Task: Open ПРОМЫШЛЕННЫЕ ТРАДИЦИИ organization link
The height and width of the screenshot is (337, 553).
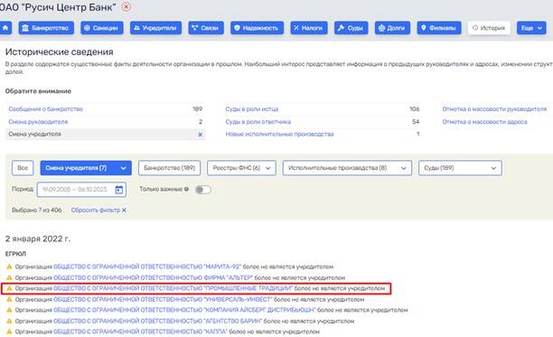Action: click(173, 288)
